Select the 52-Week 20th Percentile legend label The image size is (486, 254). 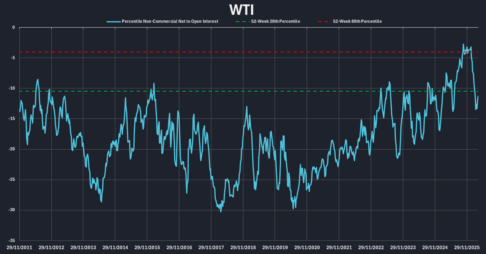point(275,21)
